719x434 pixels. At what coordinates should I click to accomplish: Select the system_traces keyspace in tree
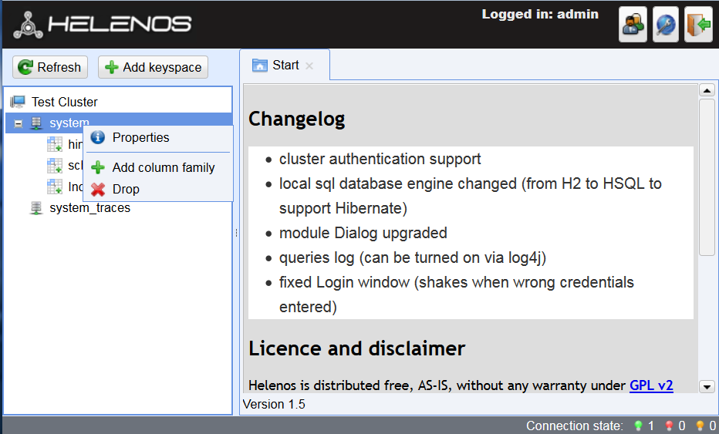pyautogui.click(x=89, y=208)
